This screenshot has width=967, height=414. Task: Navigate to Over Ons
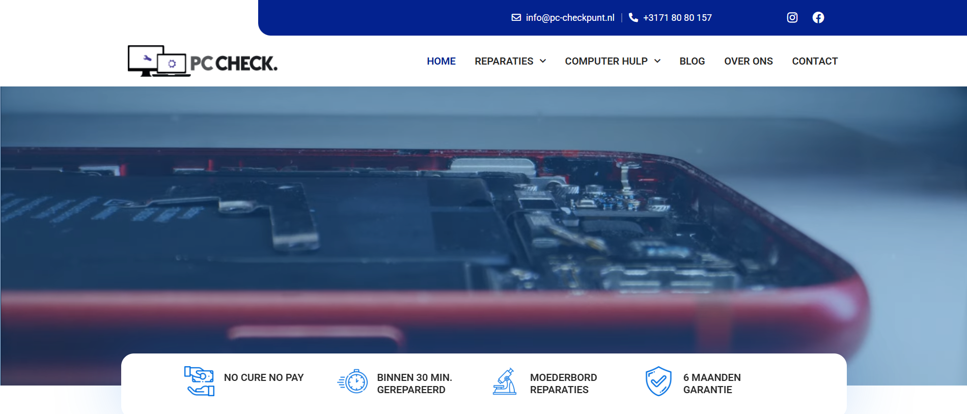point(748,61)
